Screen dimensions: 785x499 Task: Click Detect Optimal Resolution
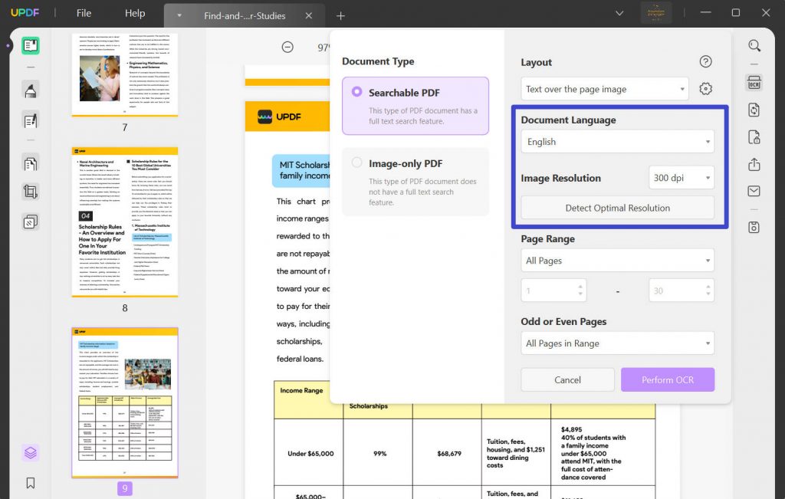tap(617, 207)
